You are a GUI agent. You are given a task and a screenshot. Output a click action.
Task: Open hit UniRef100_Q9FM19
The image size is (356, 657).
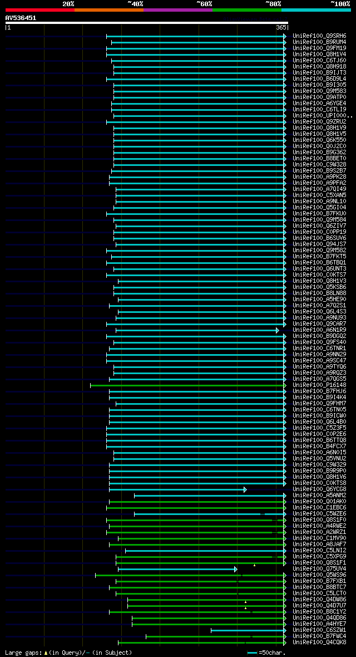[x=319, y=48]
